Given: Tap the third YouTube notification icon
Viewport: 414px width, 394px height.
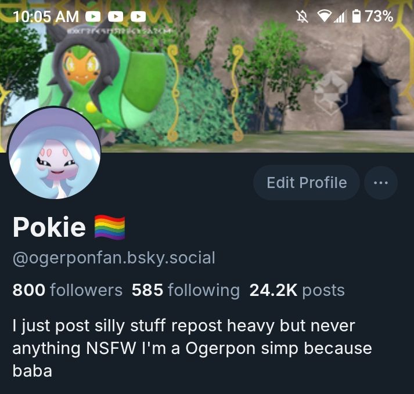Looking at the screenshot, I should [x=138, y=17].
